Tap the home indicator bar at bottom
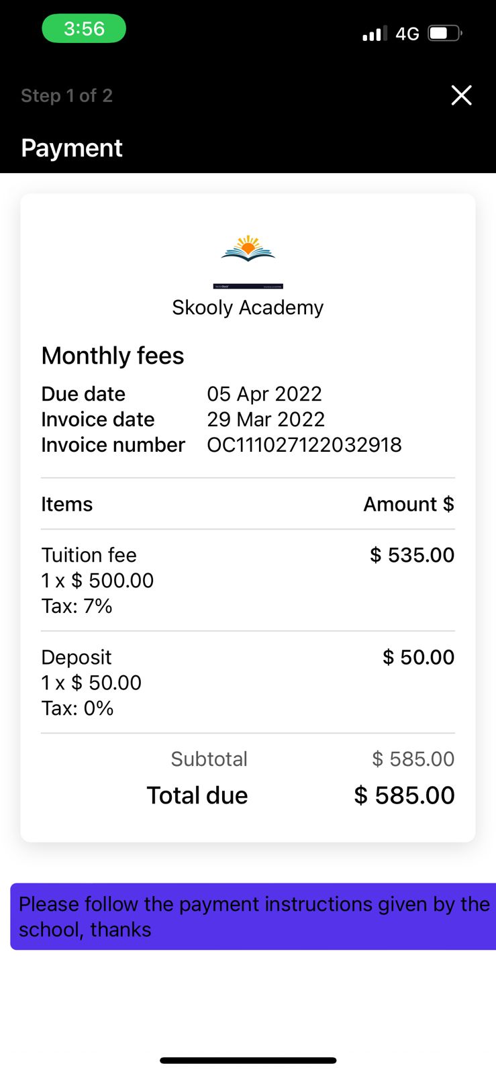This screenshot has height=1074, width=496. (x=248, y=1061)
